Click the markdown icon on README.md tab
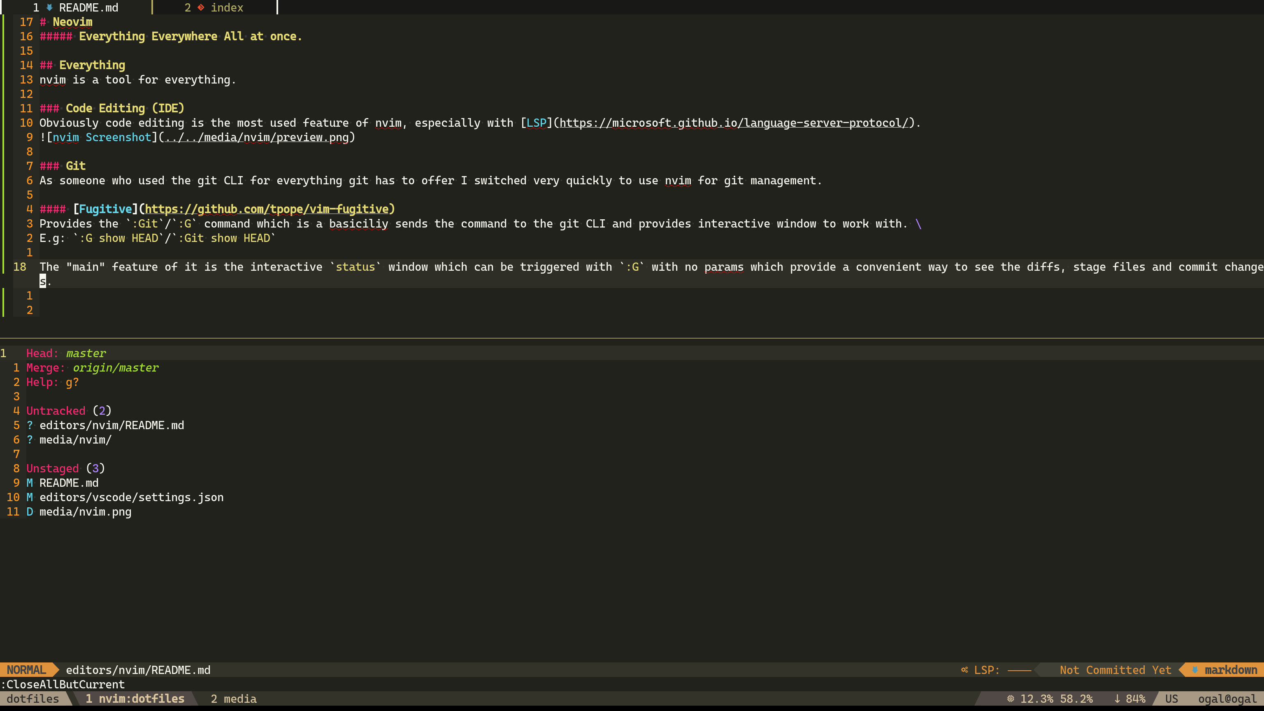 [x=49, y=7]
